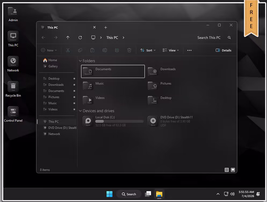Select Network in navigation pane
267x202 pixels.
(x=57, y=134)
